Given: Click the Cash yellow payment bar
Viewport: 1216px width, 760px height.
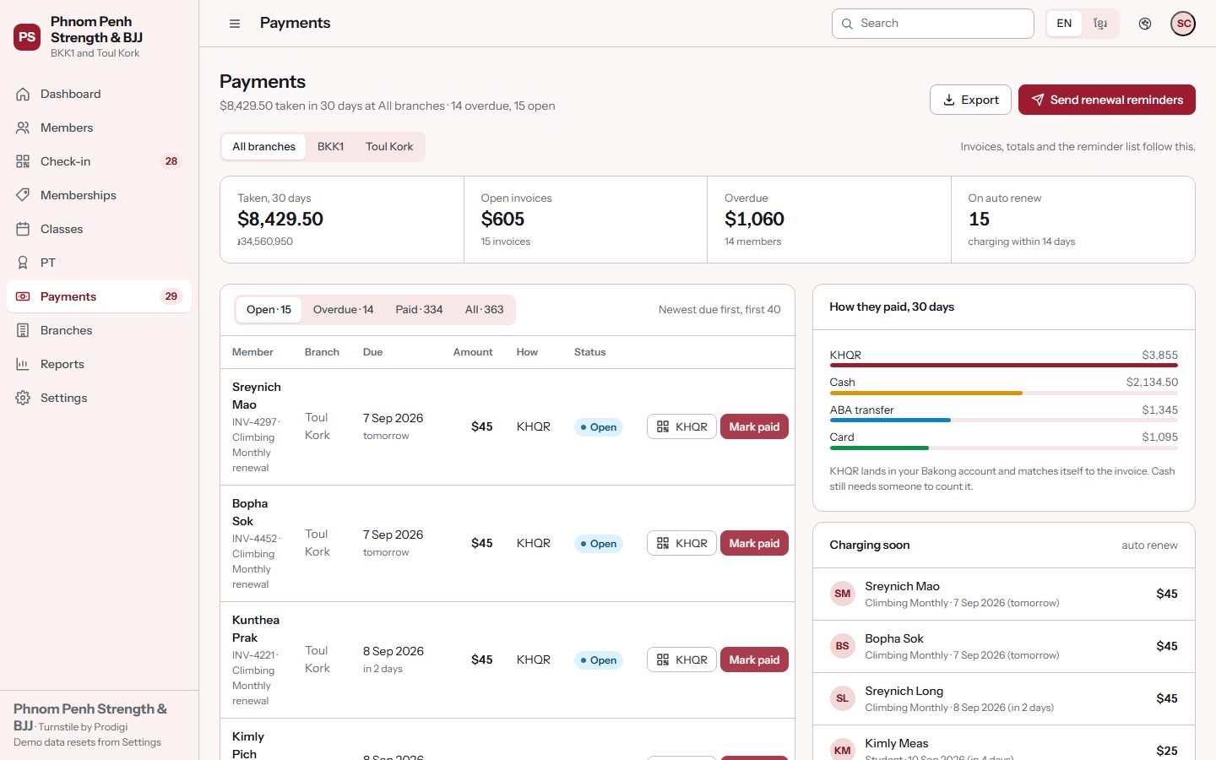Looking at the screenshot, I should click(926, 393).
